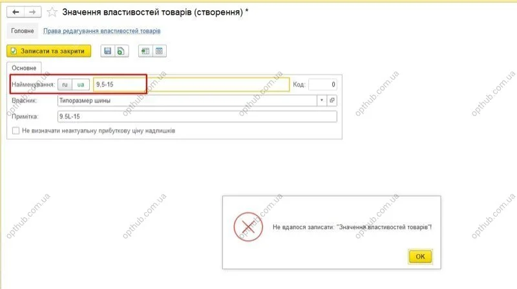
Task: Click 'Записати та закрити' button
Action: (x=49, y=51)
